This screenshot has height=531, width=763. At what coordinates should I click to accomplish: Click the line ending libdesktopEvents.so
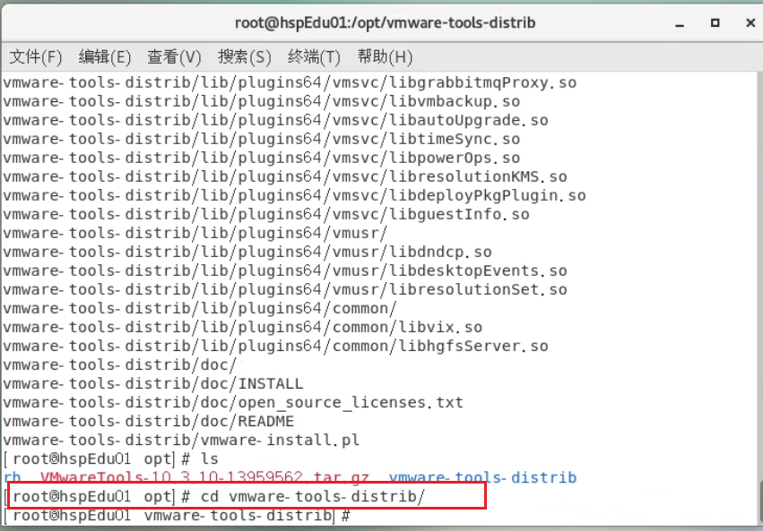(285, 271)
